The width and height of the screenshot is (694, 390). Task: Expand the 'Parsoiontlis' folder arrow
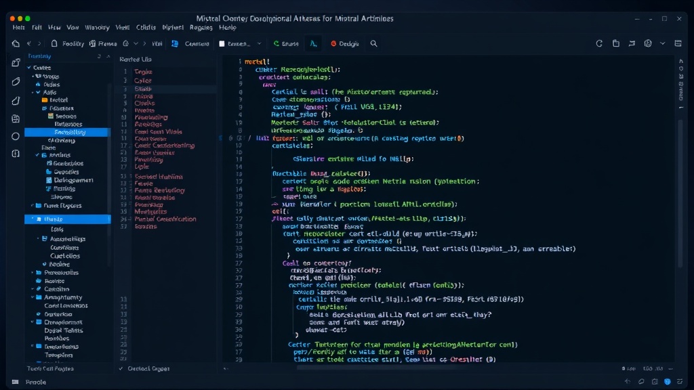point(33,272)
